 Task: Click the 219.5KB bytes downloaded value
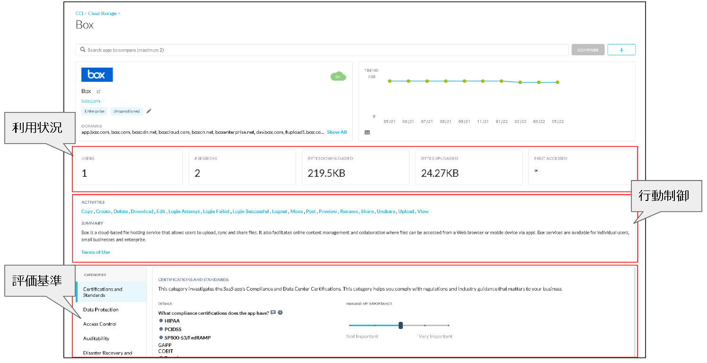pyautogui.click(x=326, y=173)
